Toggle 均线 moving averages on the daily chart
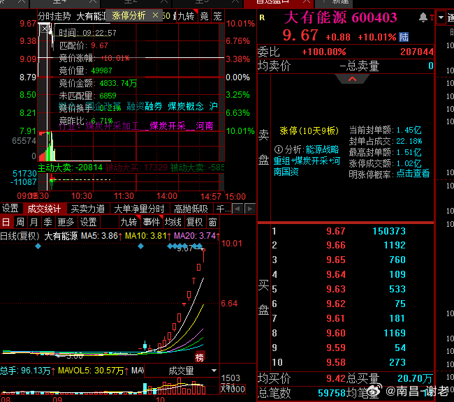The image size is (454, 402). pyautogui.click(x=173, y=222)
